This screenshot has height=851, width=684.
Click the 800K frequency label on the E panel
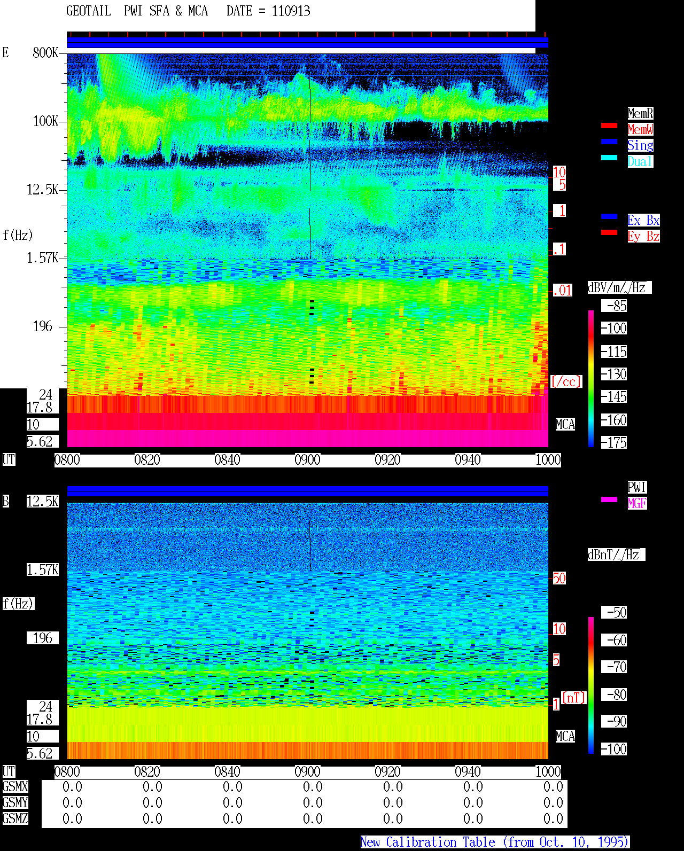[x=45, y=52]
